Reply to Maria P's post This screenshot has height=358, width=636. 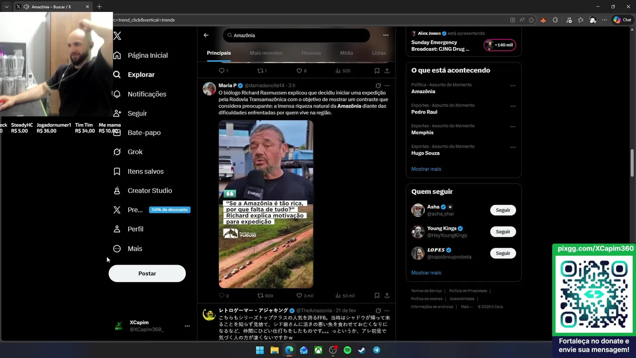point(222,296)
